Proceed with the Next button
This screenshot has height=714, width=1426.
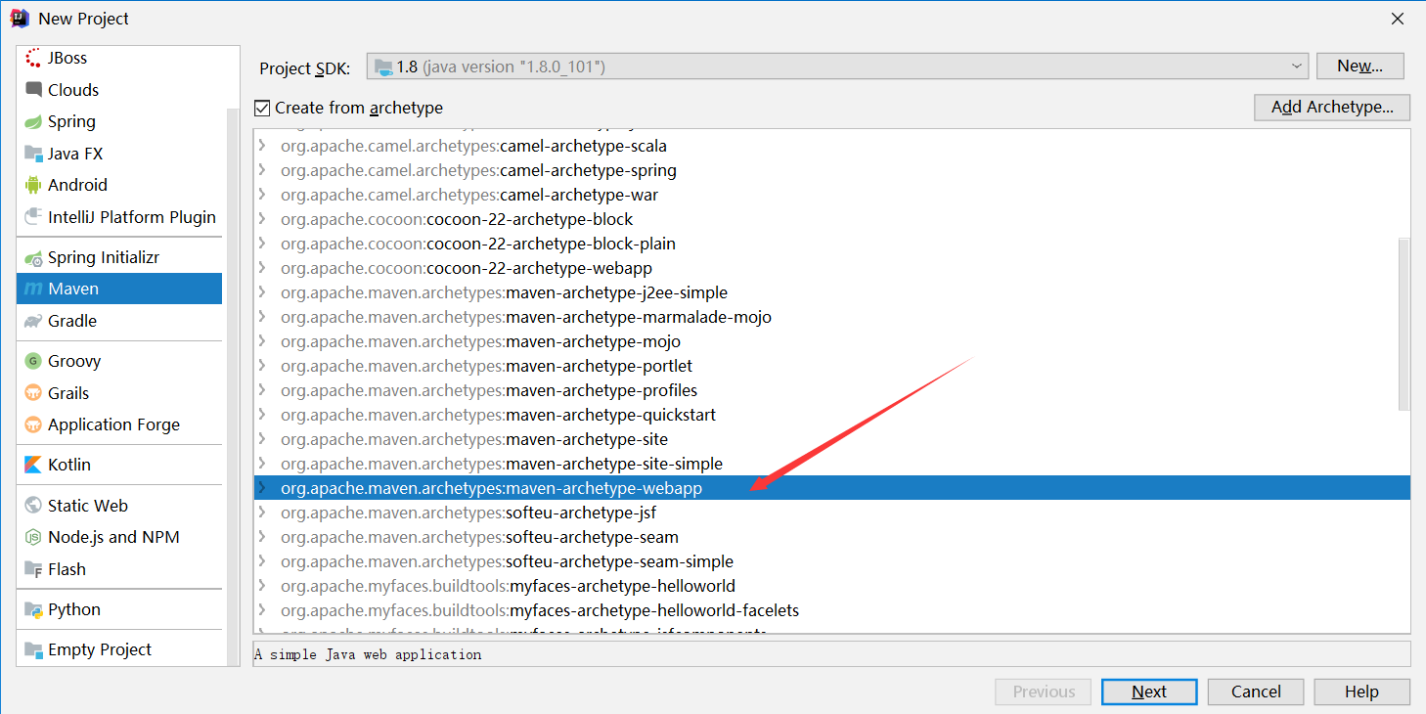point(1149,692)
